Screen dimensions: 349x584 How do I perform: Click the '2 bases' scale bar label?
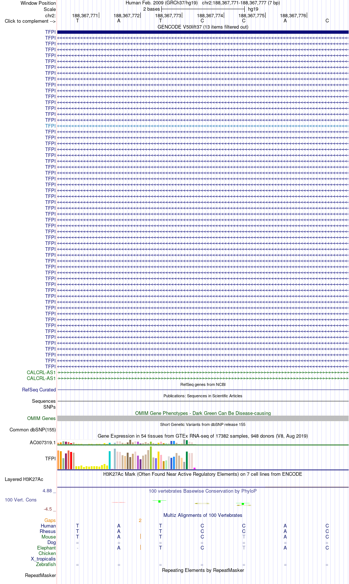(151, 9)
